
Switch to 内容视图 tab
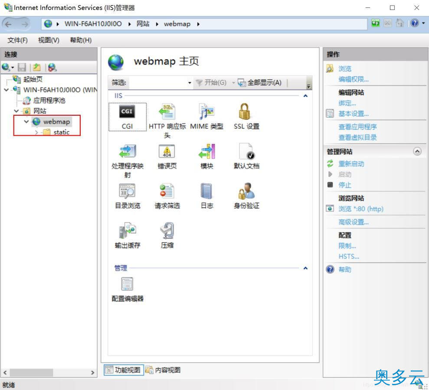click(163, 370)
